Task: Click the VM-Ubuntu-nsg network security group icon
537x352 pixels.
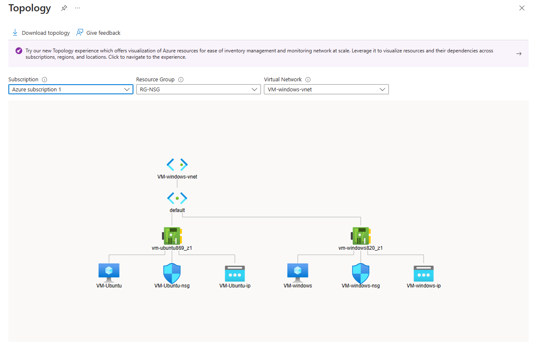Action: [172, 273]
